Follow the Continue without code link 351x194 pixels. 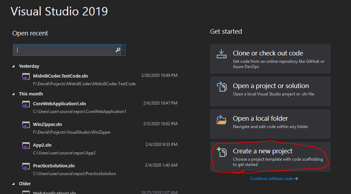pyautogui.click(x=274, y=179)
